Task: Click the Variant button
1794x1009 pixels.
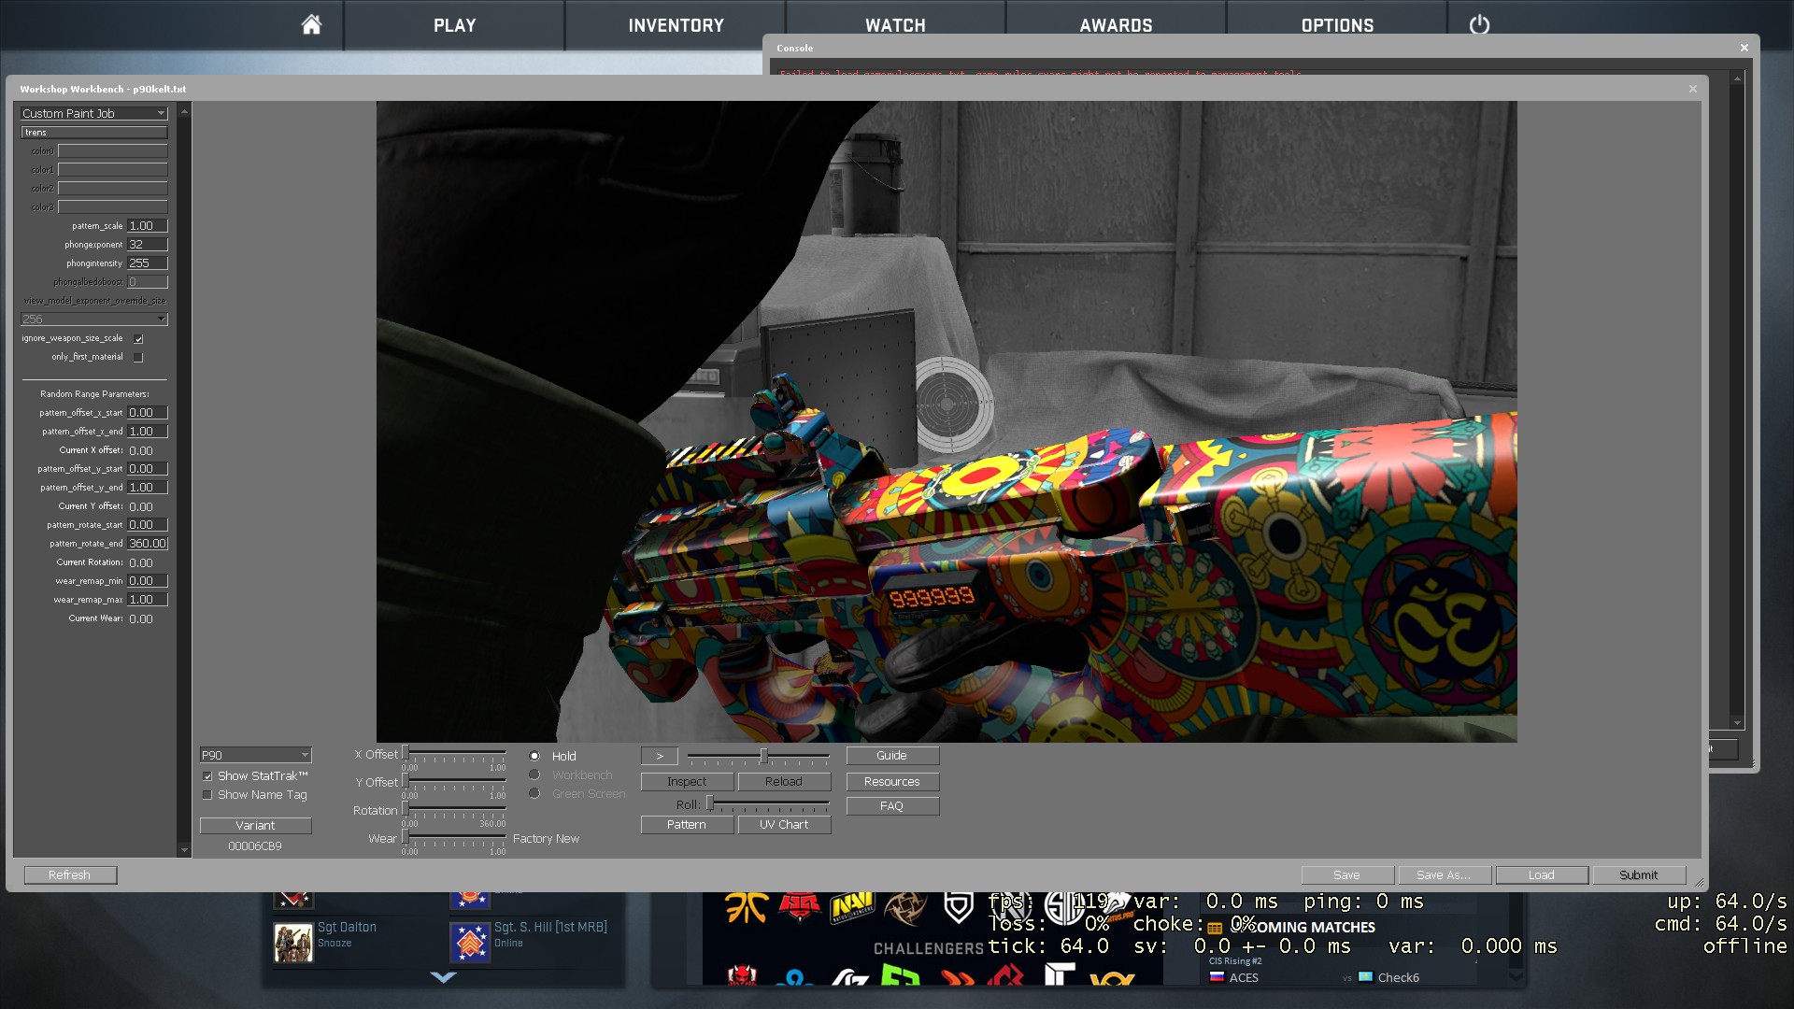Action: point(255,826)
